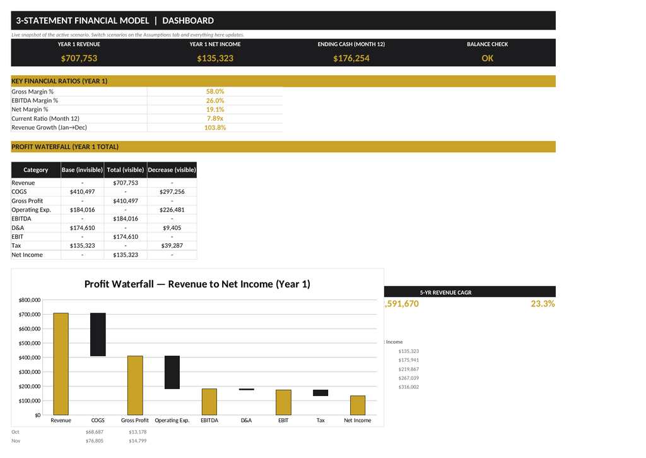Select the BALANCE CHECK label
Viewport: 646px width, 458px height.
488,44
